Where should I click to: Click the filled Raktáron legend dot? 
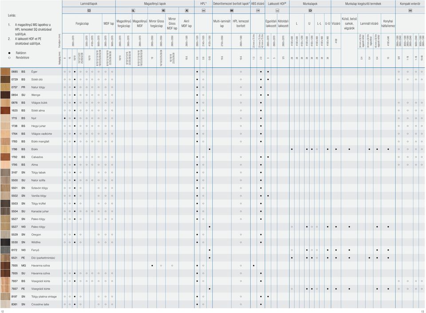click(x=9, y=53)
